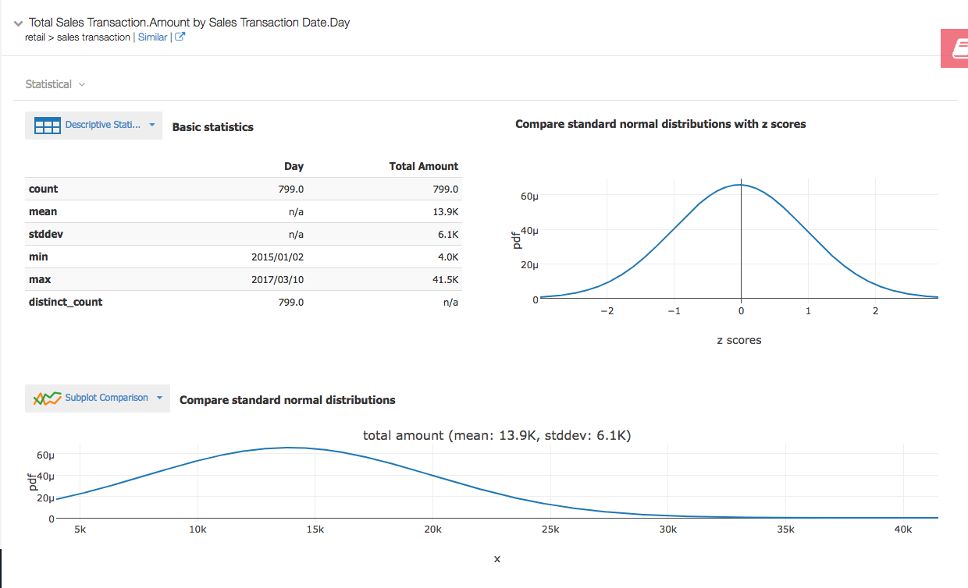Screen dimensions: 968x588
Task: Select the count row label
Action: tap(44, 189)
